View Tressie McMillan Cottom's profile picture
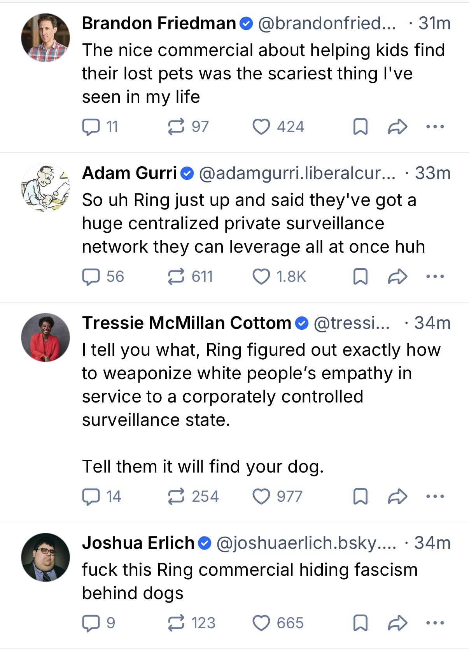Screen dimensions: 469x652 click(45, 337)
